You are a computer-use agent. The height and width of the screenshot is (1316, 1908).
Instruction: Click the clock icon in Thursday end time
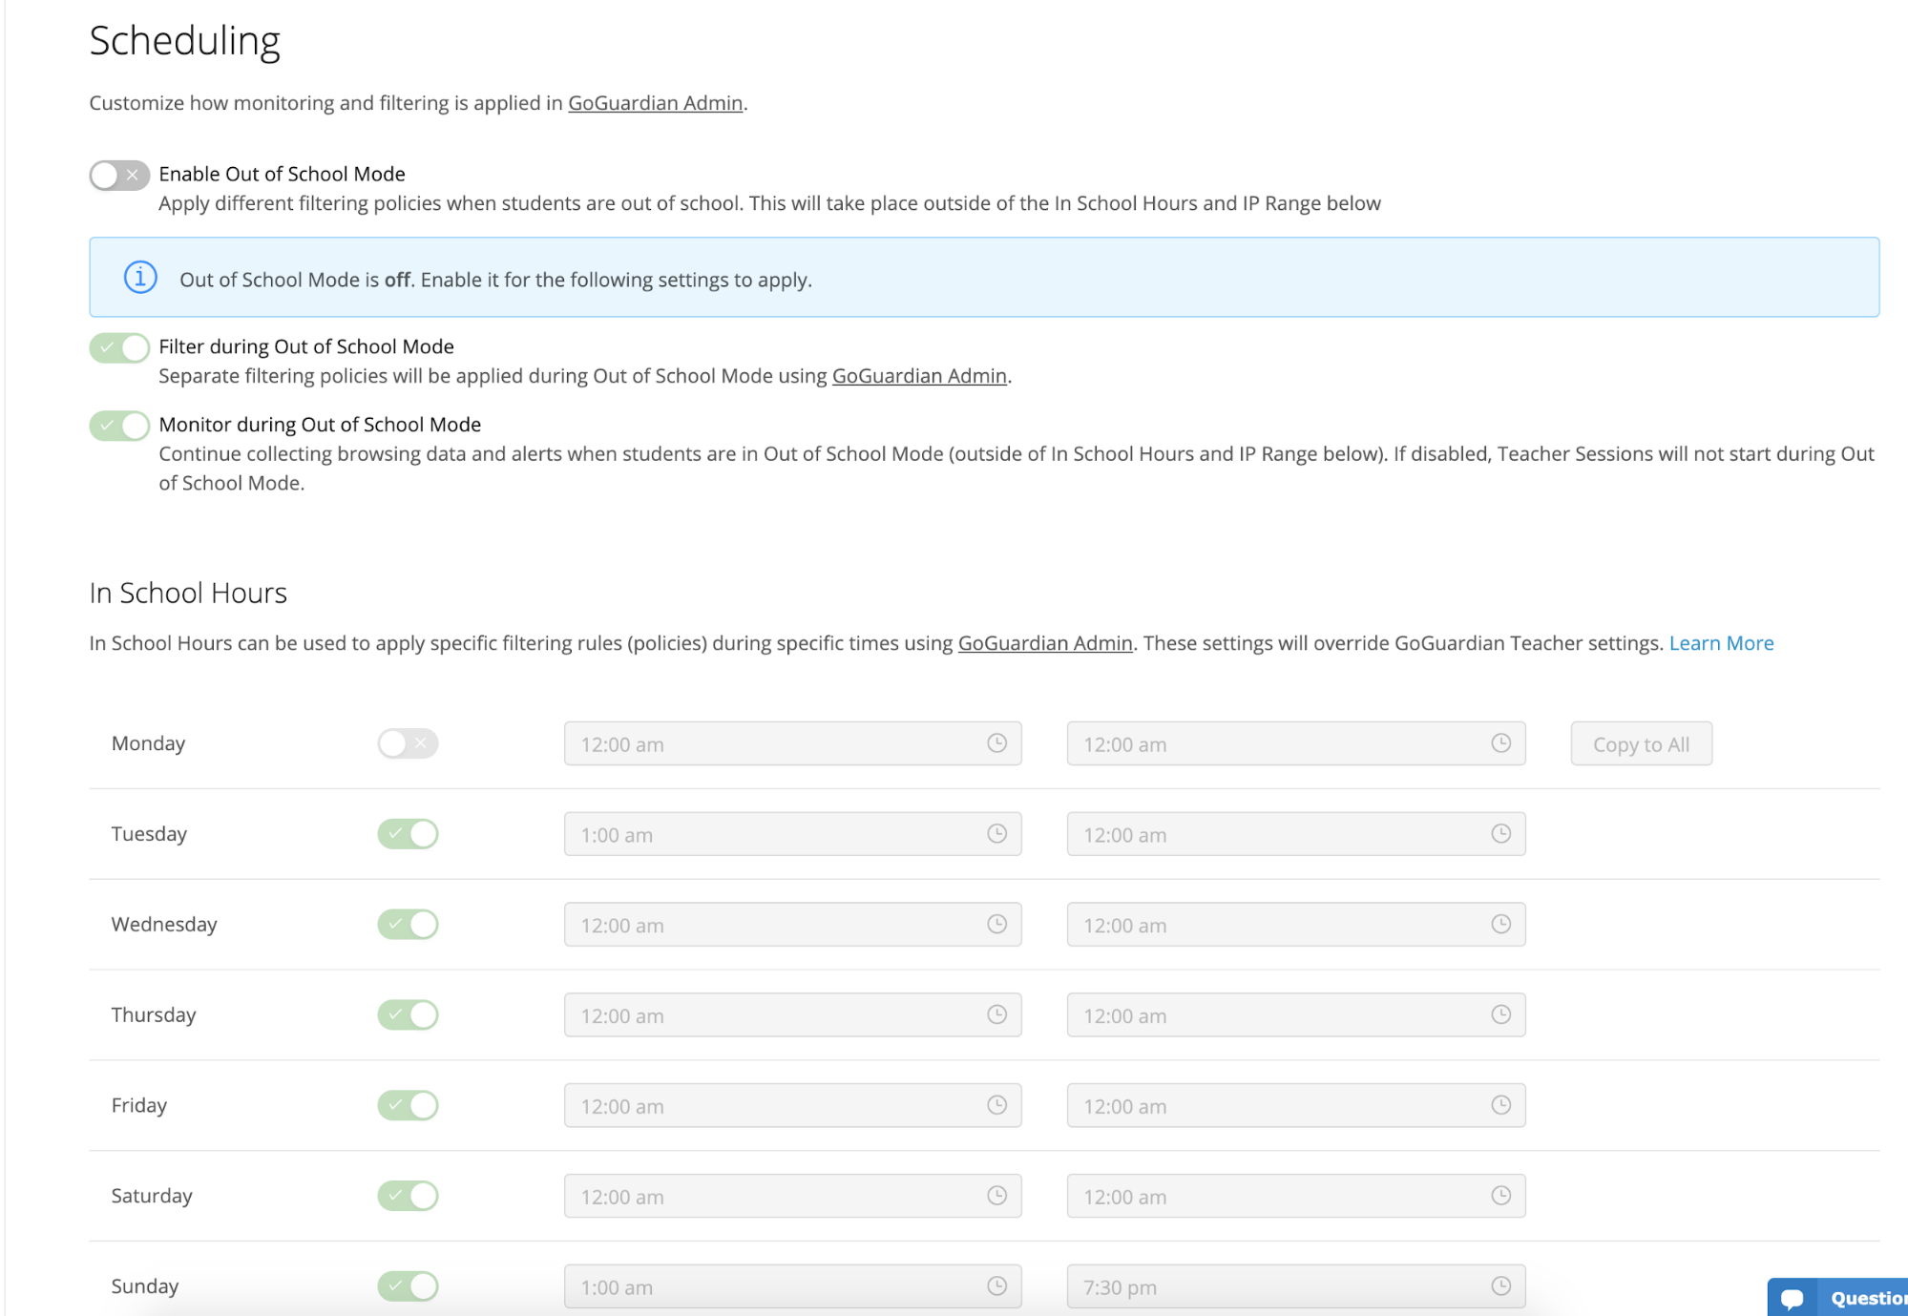coord(1500,1014)
